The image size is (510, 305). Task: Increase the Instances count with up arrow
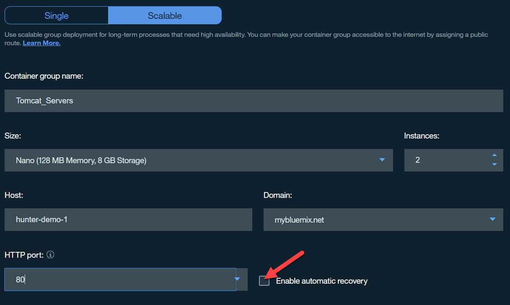point(494,156)
